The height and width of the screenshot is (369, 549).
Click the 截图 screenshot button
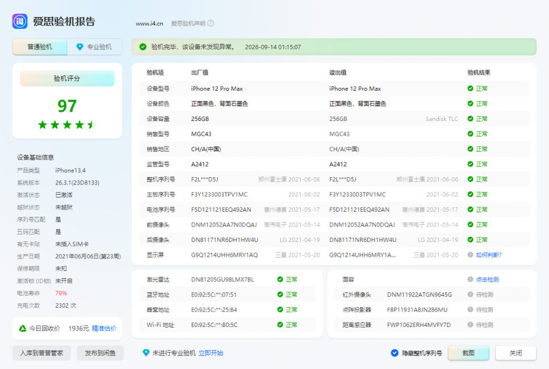point(468,353)
